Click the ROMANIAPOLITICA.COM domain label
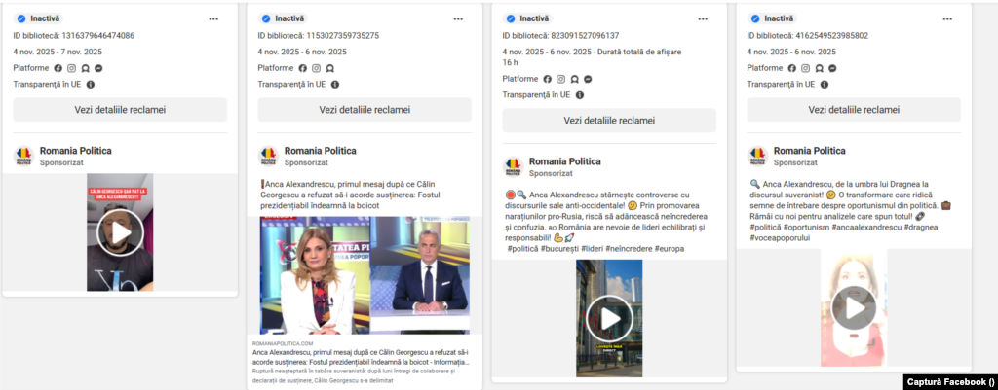The height and width of the screenshot is (390, 998). 283,343
